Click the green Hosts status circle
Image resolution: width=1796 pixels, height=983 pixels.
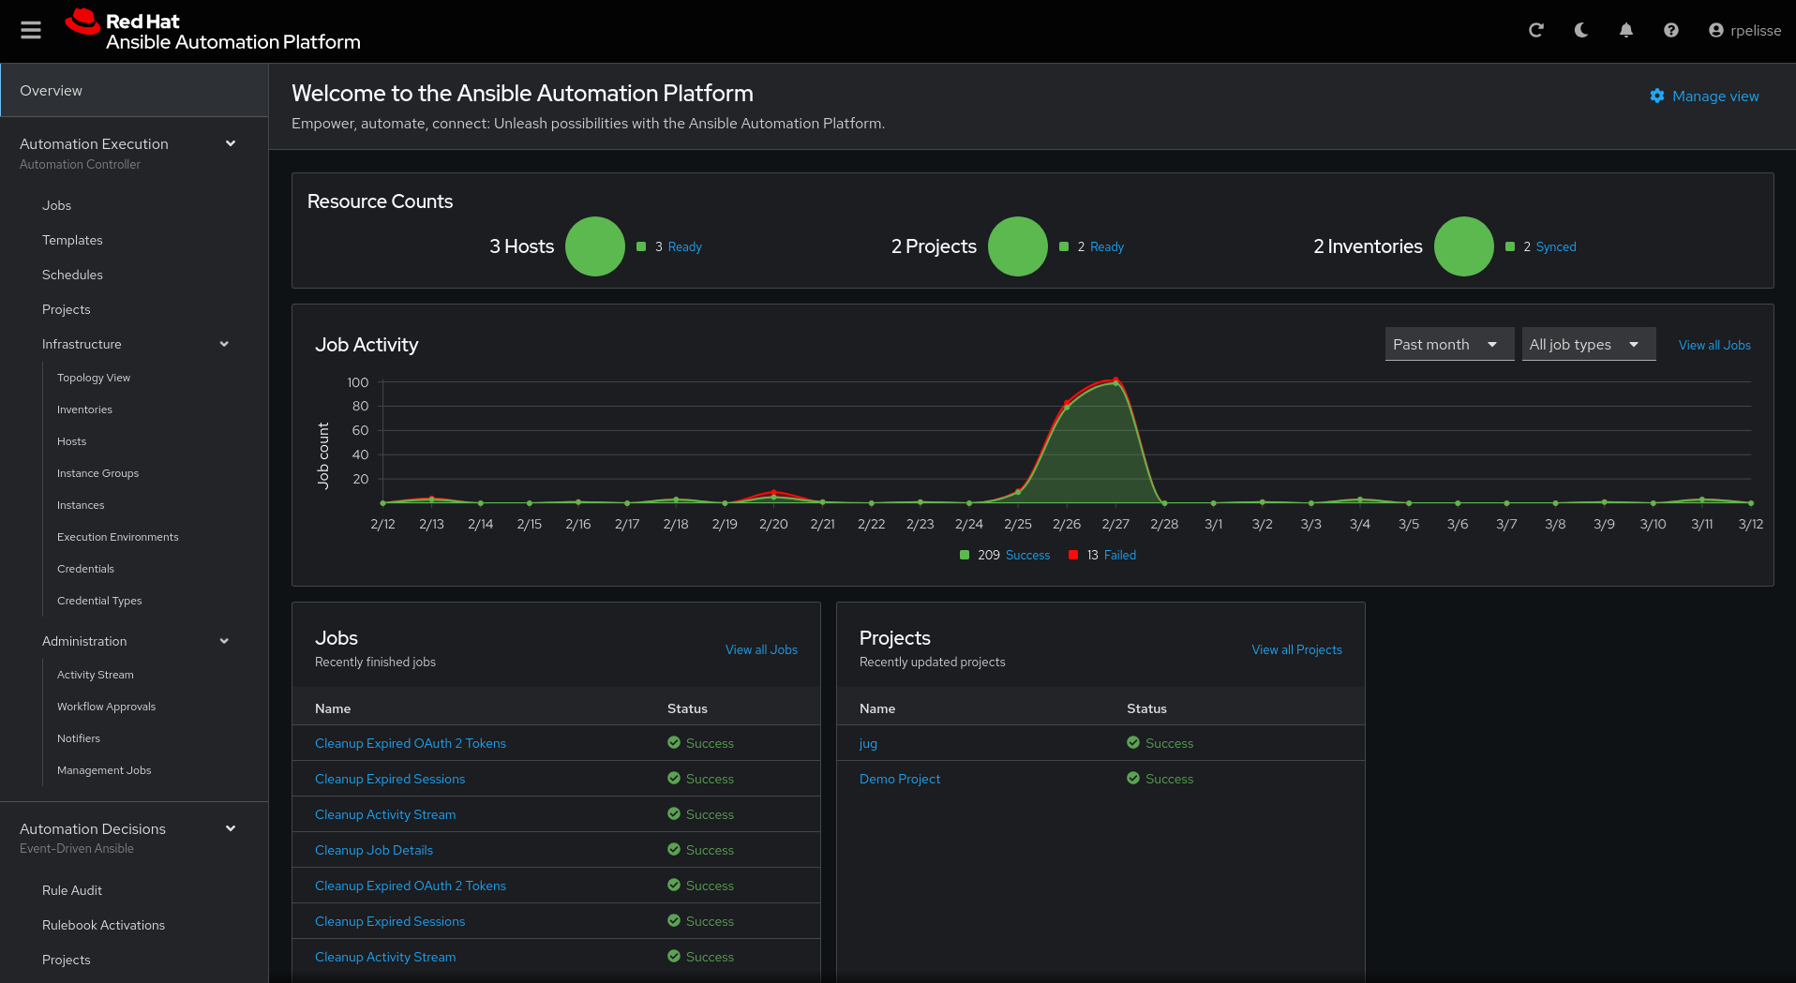coord(594,246)
